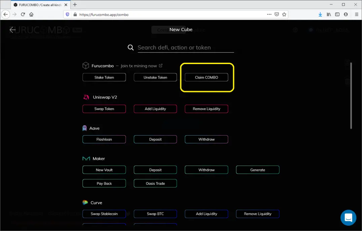Click the search magnifier icon
This screenshot has height=231, width=362.
pos(131,48)
